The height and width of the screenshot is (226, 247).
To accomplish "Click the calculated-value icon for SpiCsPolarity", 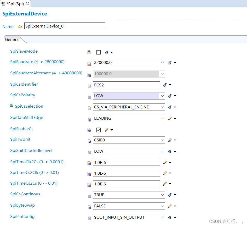I will coord(170,96).
